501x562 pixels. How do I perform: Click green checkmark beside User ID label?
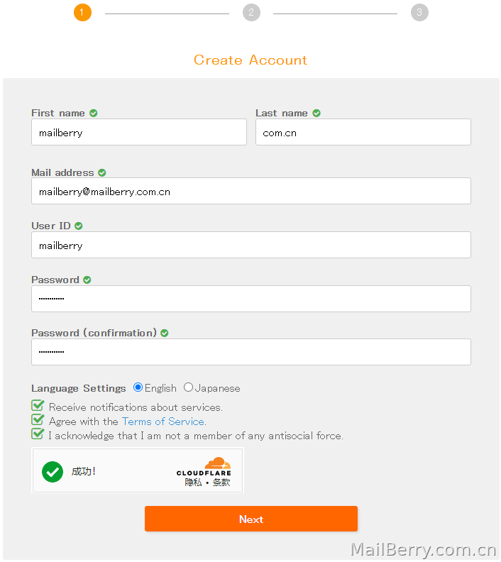[79, 226]
